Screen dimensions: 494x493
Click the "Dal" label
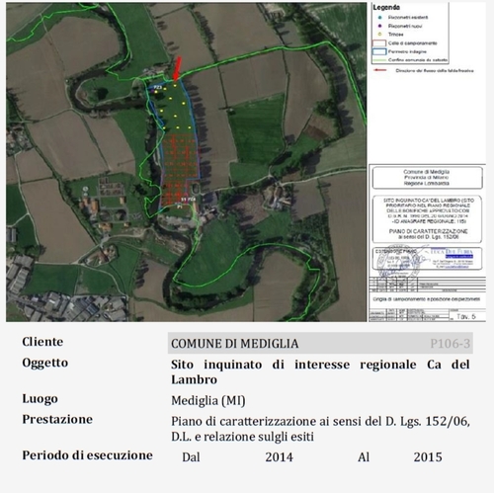pyautogui.click(x=191, y=457)
